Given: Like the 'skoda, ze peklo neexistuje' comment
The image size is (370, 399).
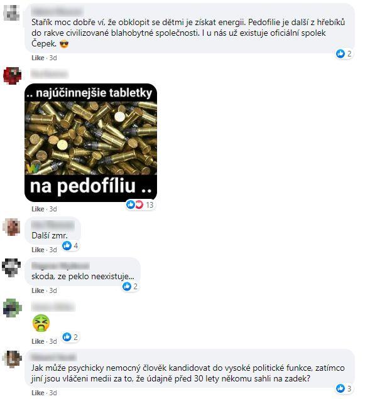Looking at the screenshot, I should pyautogui.click(x=38, y=290).
